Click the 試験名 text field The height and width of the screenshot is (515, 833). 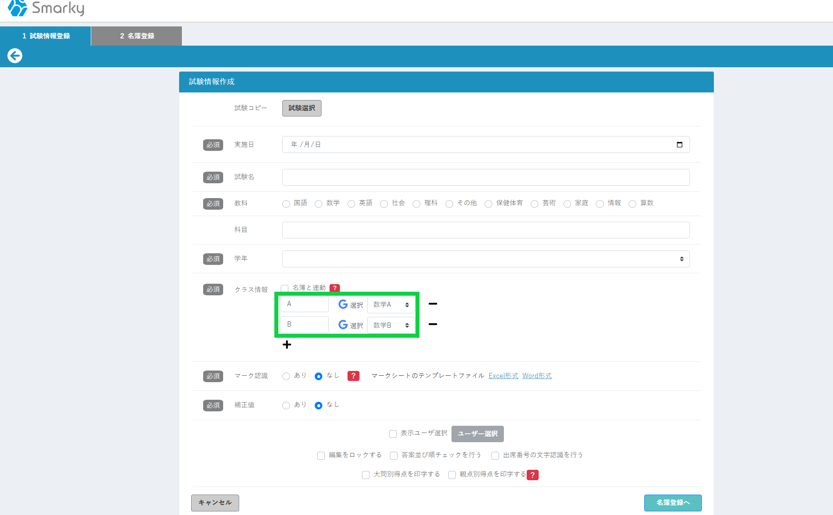click(486, 177)
